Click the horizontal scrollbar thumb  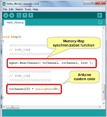pyautogui.click(x=13, y=107)
